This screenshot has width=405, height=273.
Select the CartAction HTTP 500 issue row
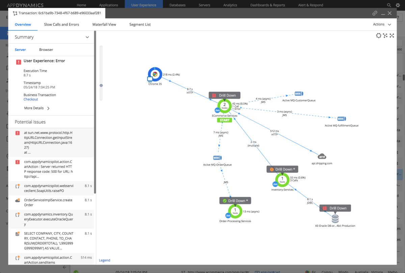[51, 169]
